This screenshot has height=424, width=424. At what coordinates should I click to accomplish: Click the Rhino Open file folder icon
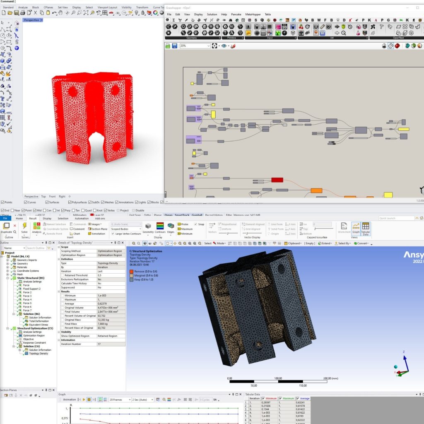10,13
